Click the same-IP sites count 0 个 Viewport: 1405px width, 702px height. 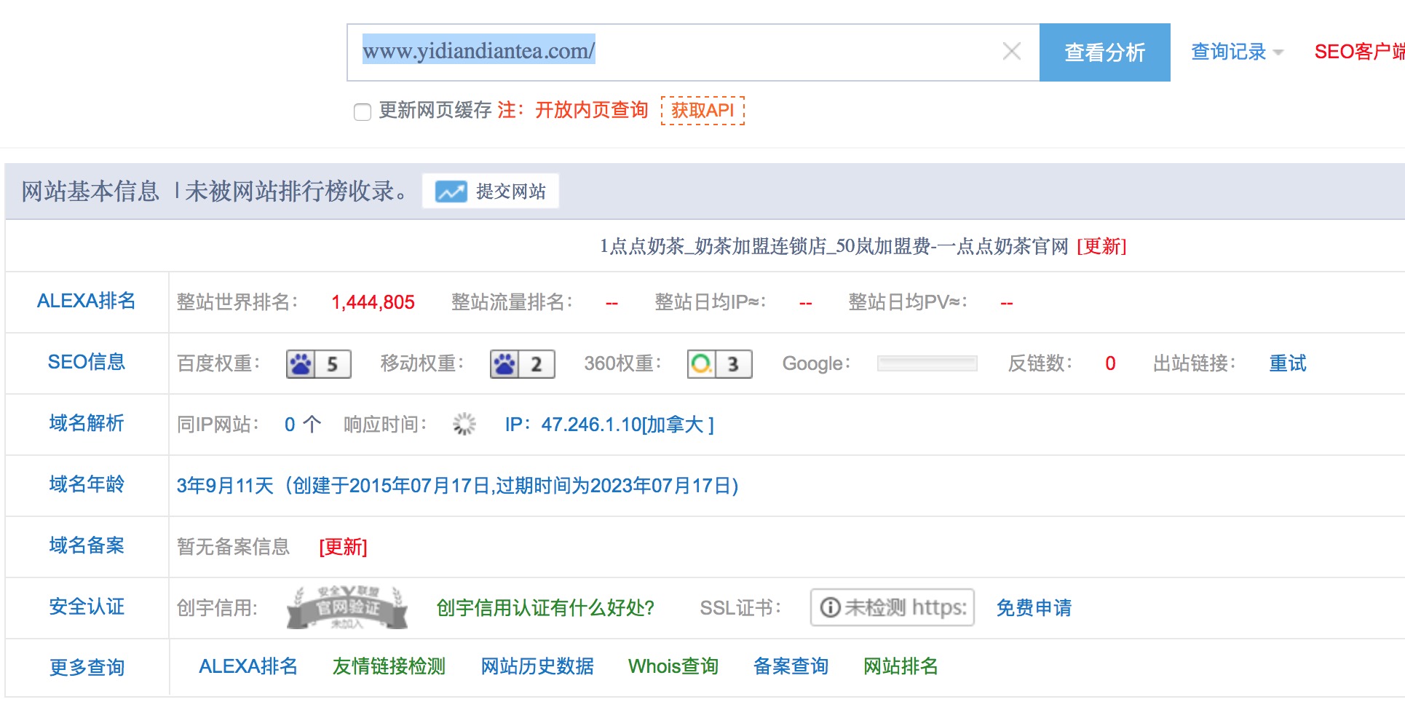click(x=302, y=425)
